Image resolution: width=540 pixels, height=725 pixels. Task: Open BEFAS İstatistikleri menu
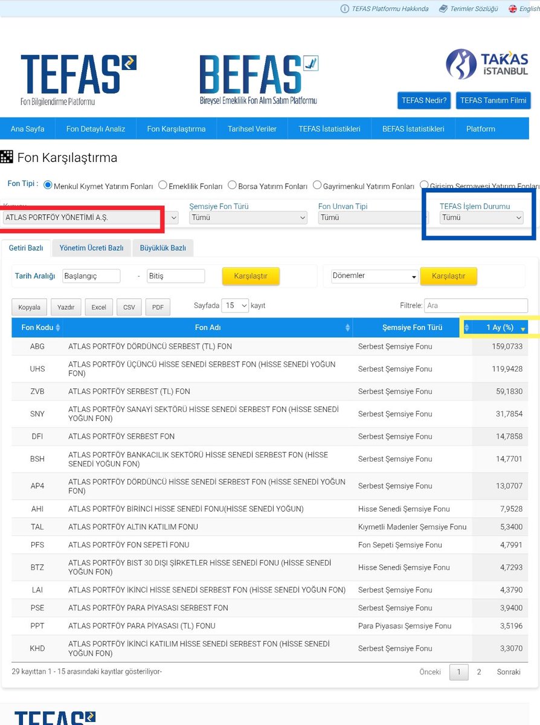click(x=413, y=129)
